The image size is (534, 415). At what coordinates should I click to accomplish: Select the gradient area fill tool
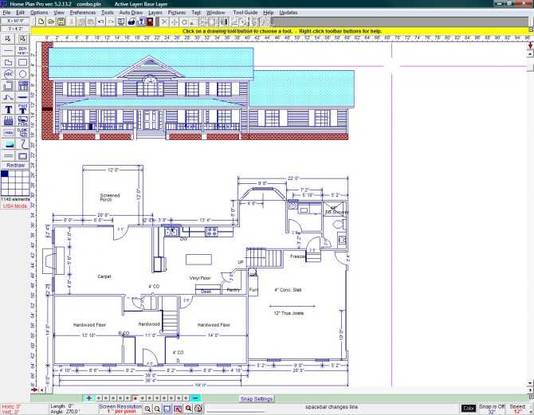coord(8,144)
